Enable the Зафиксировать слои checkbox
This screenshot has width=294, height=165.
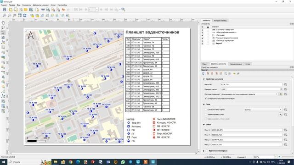coord(206,115)
